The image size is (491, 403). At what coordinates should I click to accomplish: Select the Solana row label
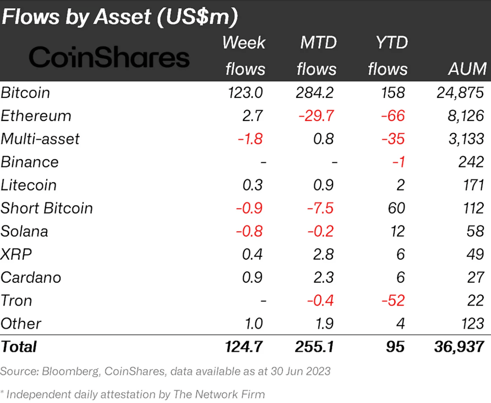click(x=25, y=231)
